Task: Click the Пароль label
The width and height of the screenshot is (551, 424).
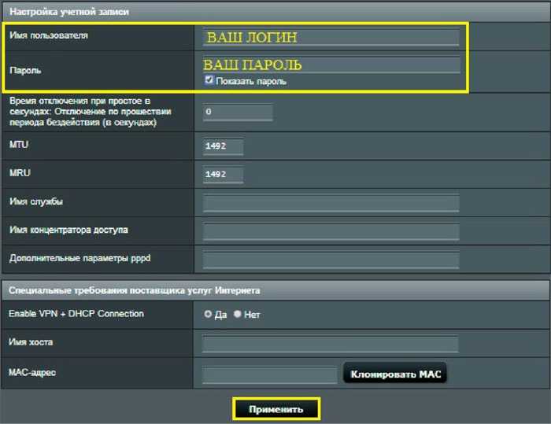Action: coord(25,70)
